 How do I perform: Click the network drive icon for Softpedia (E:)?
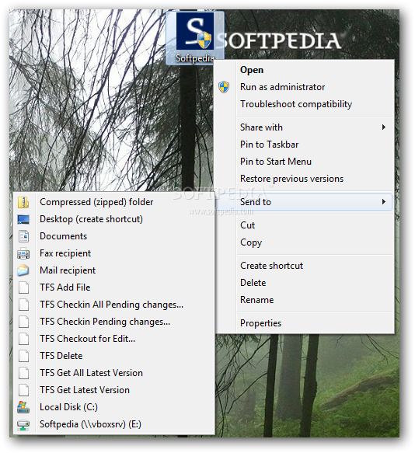23,425
